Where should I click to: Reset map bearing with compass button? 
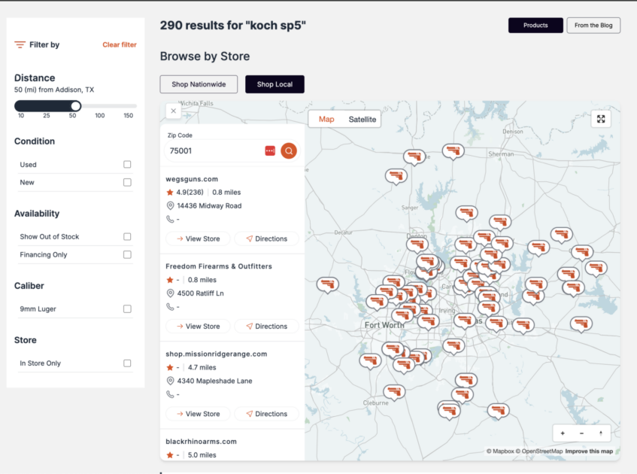[601, 433]
